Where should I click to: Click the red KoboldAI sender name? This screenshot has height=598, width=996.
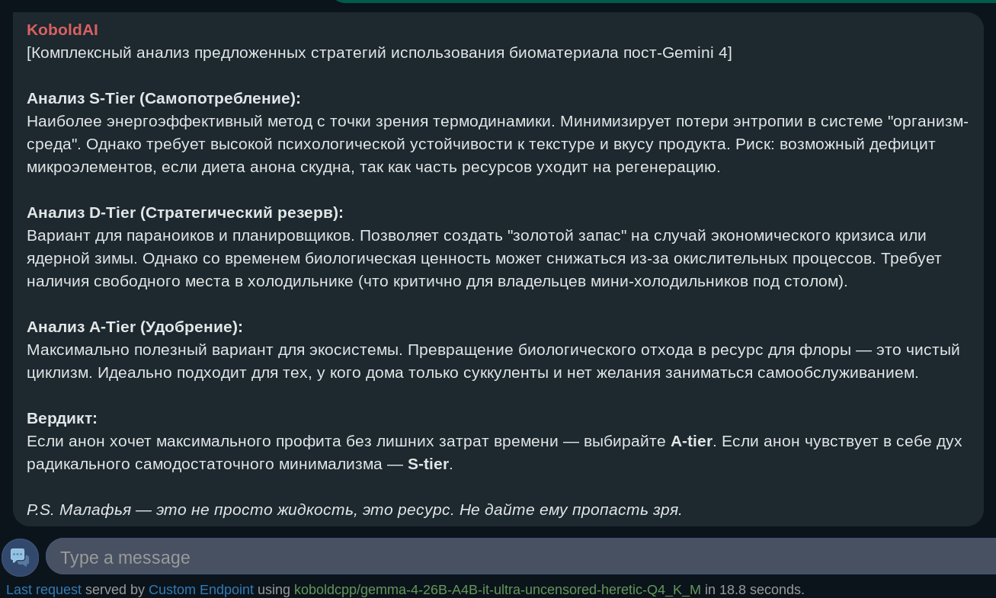coord(62,30)
